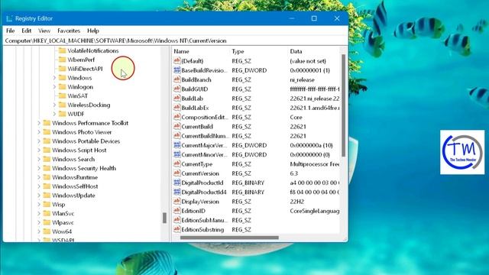Click the values pane vertical scrollbar thumb
The width and height of the screenshot is (489, 275).
pyautogui.click(x=343, y=105)
